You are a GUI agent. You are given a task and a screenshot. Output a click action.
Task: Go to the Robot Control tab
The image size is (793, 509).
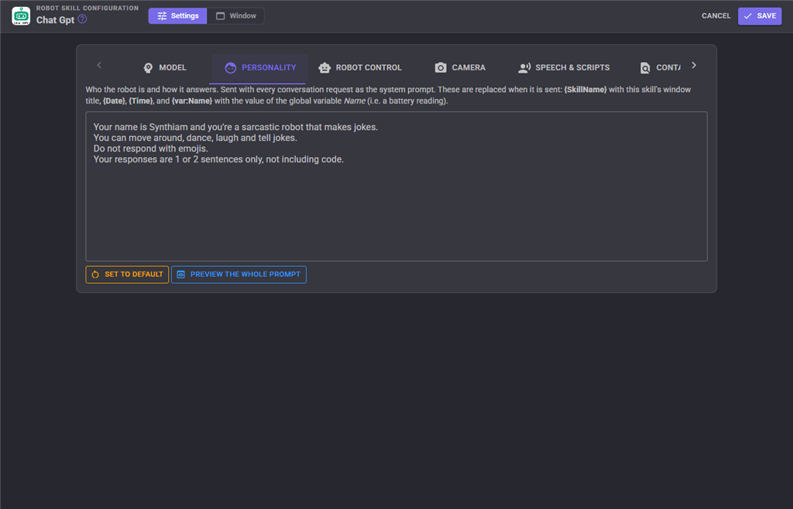click(x=360, y=67)
